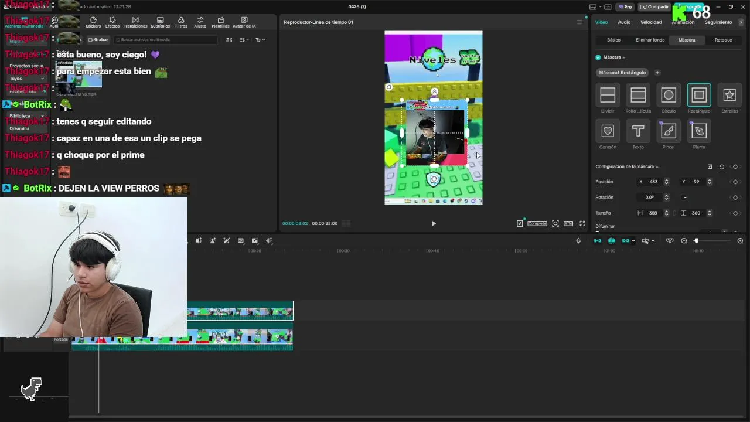Switch to the Velocidad tab

[x=651, y=22]
